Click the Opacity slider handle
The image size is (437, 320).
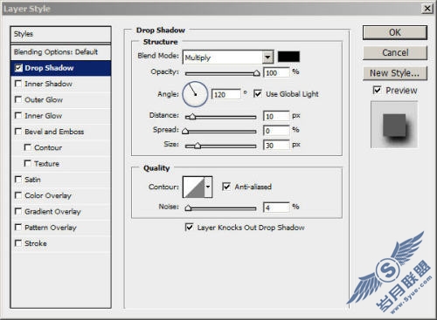point(256,73)
